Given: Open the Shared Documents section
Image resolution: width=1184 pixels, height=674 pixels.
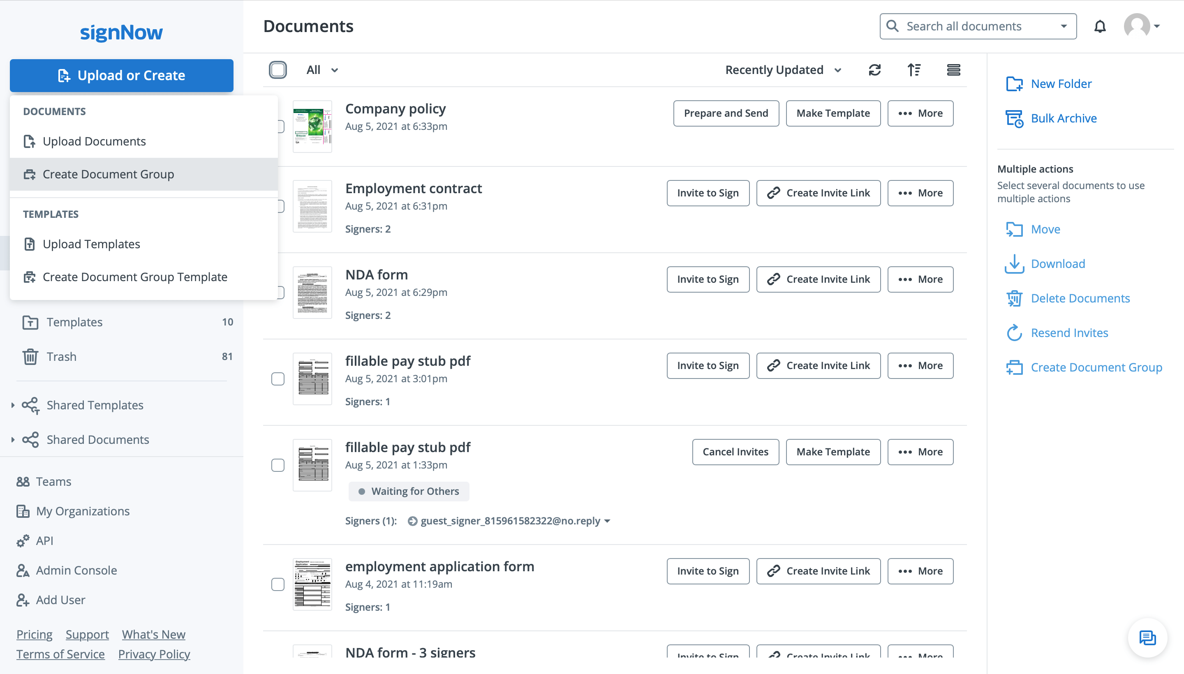Looking at the screenshot, I should [98, 439].
